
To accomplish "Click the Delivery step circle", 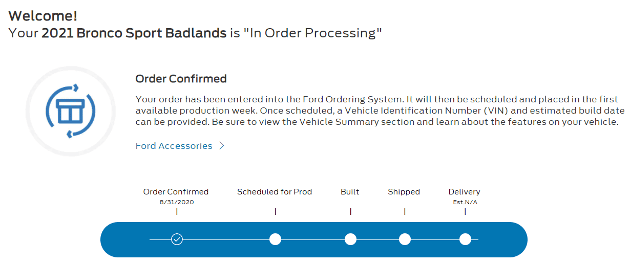I will point(465,239).
